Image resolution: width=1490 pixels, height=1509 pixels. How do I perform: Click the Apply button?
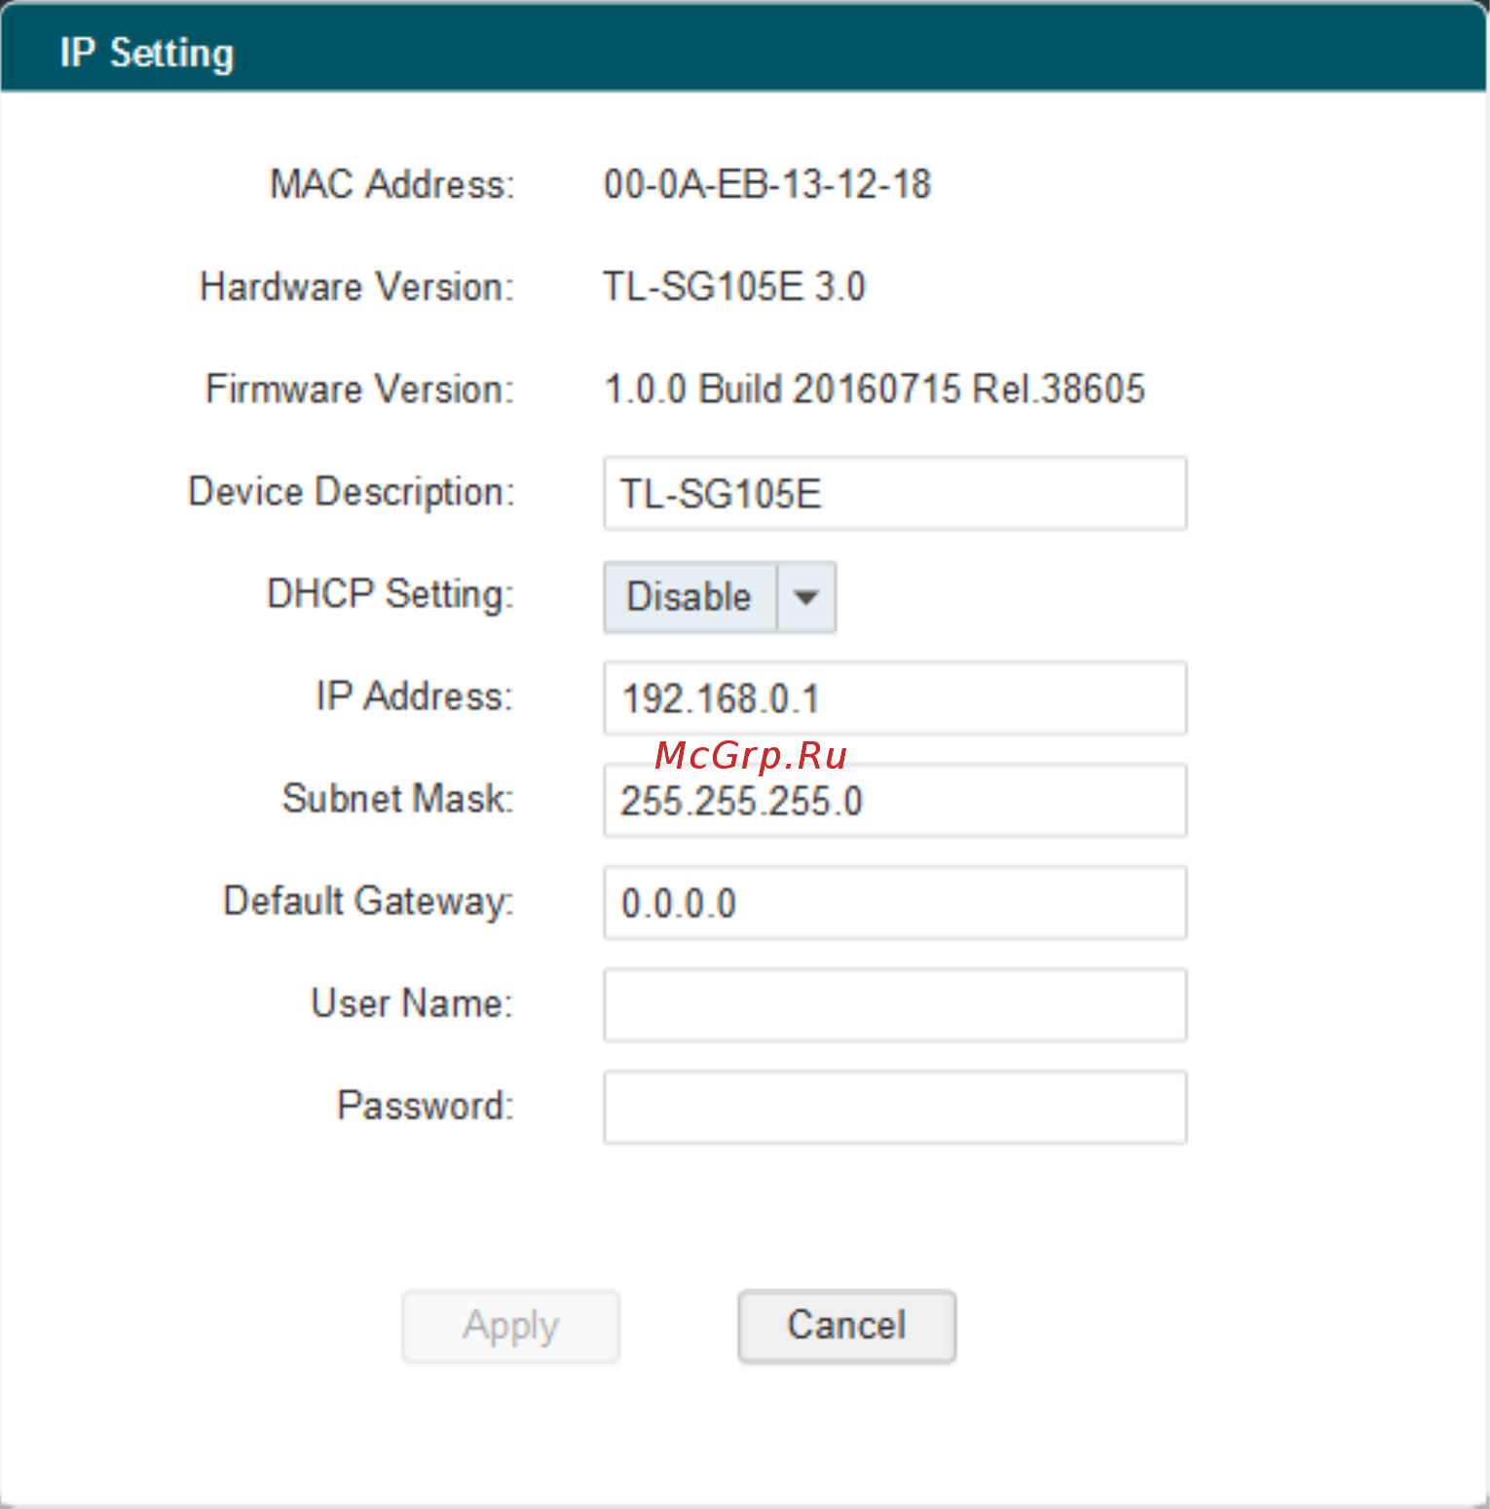510,1326
